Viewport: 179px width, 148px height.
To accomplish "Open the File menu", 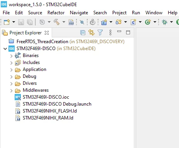I will click(6, 13).
